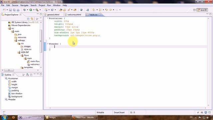
Task: Maximize the Project Explorer view
Action: [x=41, y=14]
